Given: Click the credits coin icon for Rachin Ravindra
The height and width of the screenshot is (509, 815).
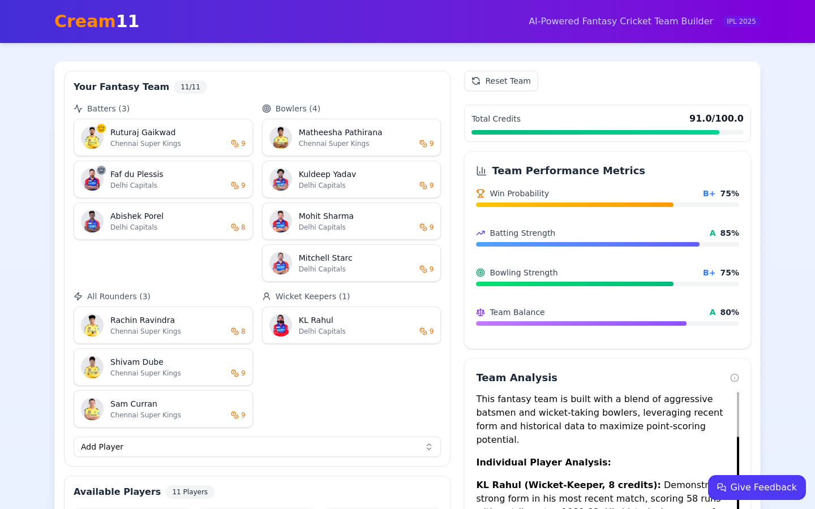Looking at the screenshot, I should point(235,331).
